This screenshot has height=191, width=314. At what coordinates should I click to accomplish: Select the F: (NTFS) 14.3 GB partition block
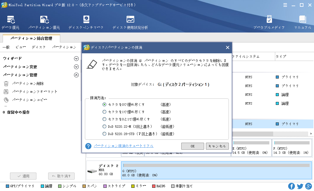[x=292, y=148]
